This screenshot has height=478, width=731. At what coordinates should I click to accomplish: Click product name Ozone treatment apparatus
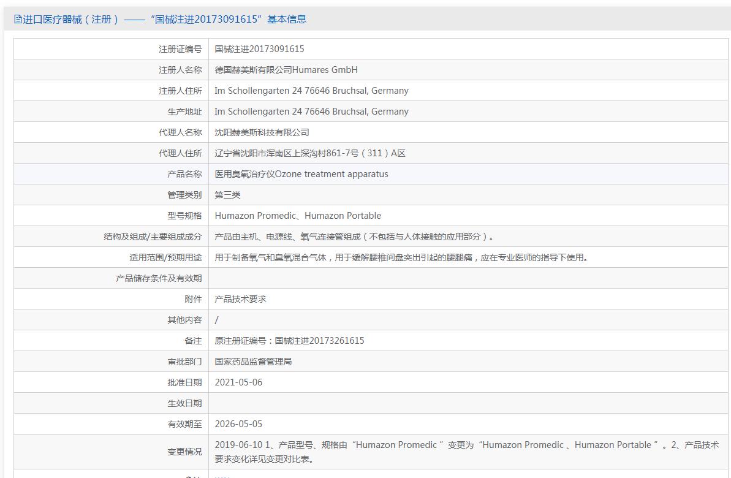tap(301, 174)
